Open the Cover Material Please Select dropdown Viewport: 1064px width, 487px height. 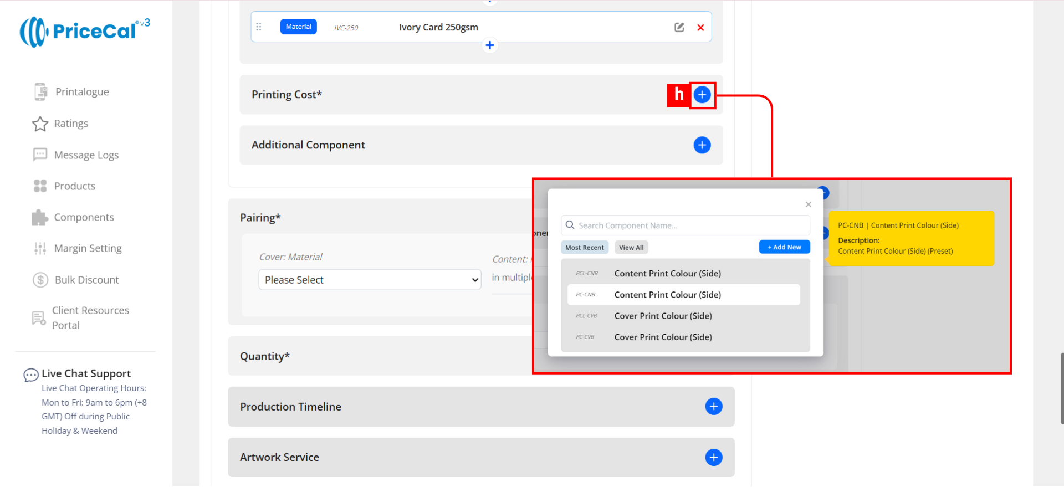[x=370, y=280]
